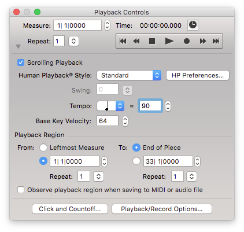Viewport: 244px width, 232px height.
Task: Open Click and Countoff settings
Action: 70,209
